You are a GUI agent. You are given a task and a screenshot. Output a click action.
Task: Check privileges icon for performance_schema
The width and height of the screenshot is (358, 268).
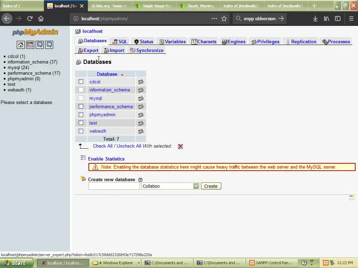141,106
